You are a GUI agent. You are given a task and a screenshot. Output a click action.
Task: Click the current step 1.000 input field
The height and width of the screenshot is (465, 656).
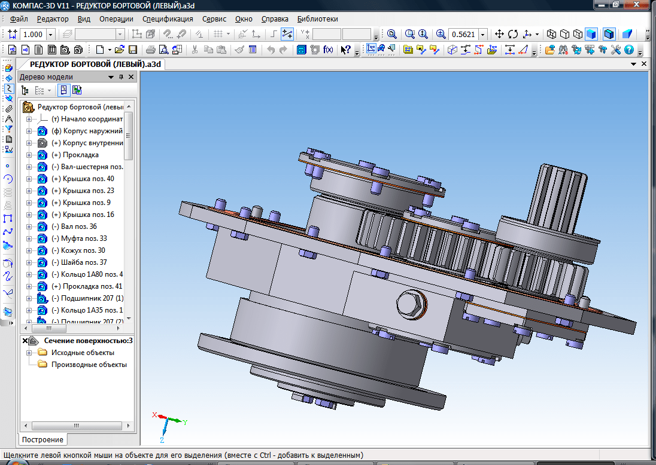click(x=33, y=35)
